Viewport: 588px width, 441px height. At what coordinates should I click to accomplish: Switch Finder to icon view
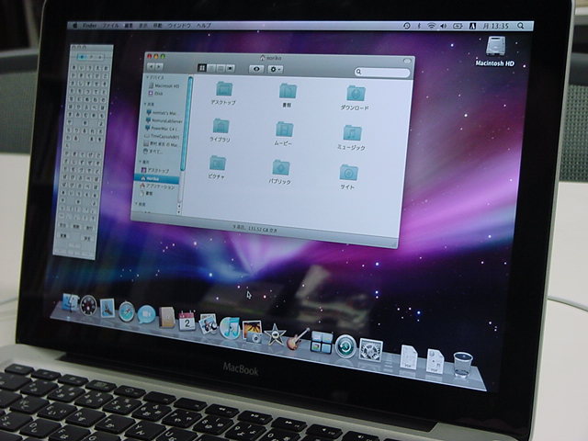point(201,68)
